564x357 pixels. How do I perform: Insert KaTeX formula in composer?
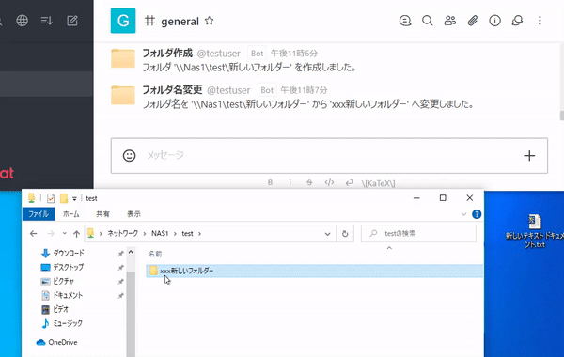tap(378, 183)
